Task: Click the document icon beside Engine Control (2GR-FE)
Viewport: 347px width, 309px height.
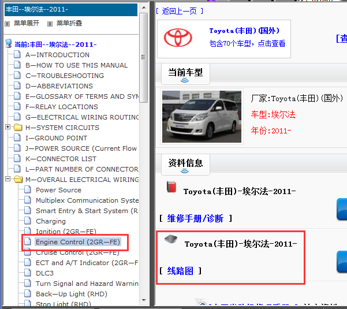Action: [x=28, y=242]
